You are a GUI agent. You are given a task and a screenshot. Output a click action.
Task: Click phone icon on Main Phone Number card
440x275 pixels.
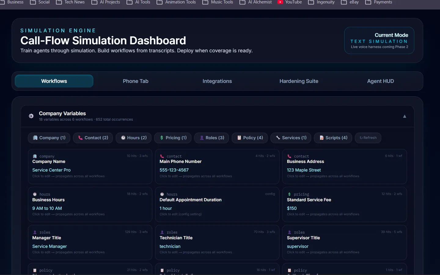point(162,156)
